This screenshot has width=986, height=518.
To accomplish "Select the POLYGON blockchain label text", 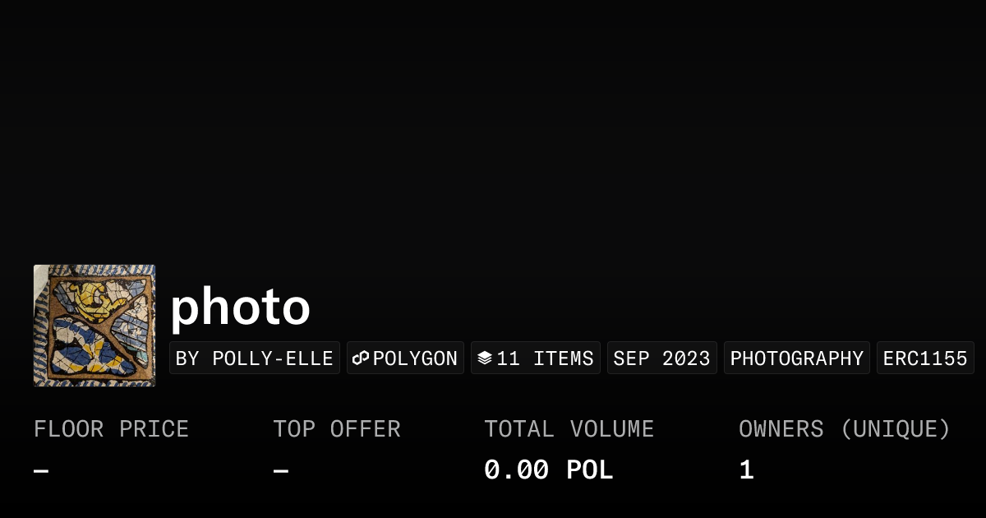I will pyautogui.click(x=415, y=358).
